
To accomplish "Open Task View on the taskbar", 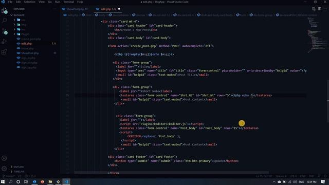I will [x=26, y=181].
